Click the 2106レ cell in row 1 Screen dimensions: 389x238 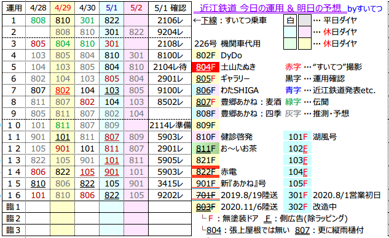coord(170,20)
